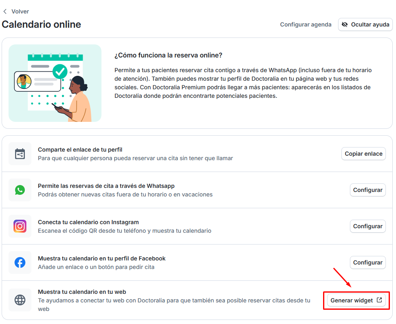This screenshot has width=396, height=324.
Task: Click the calendar booking illustration
Action: (55, 83)
